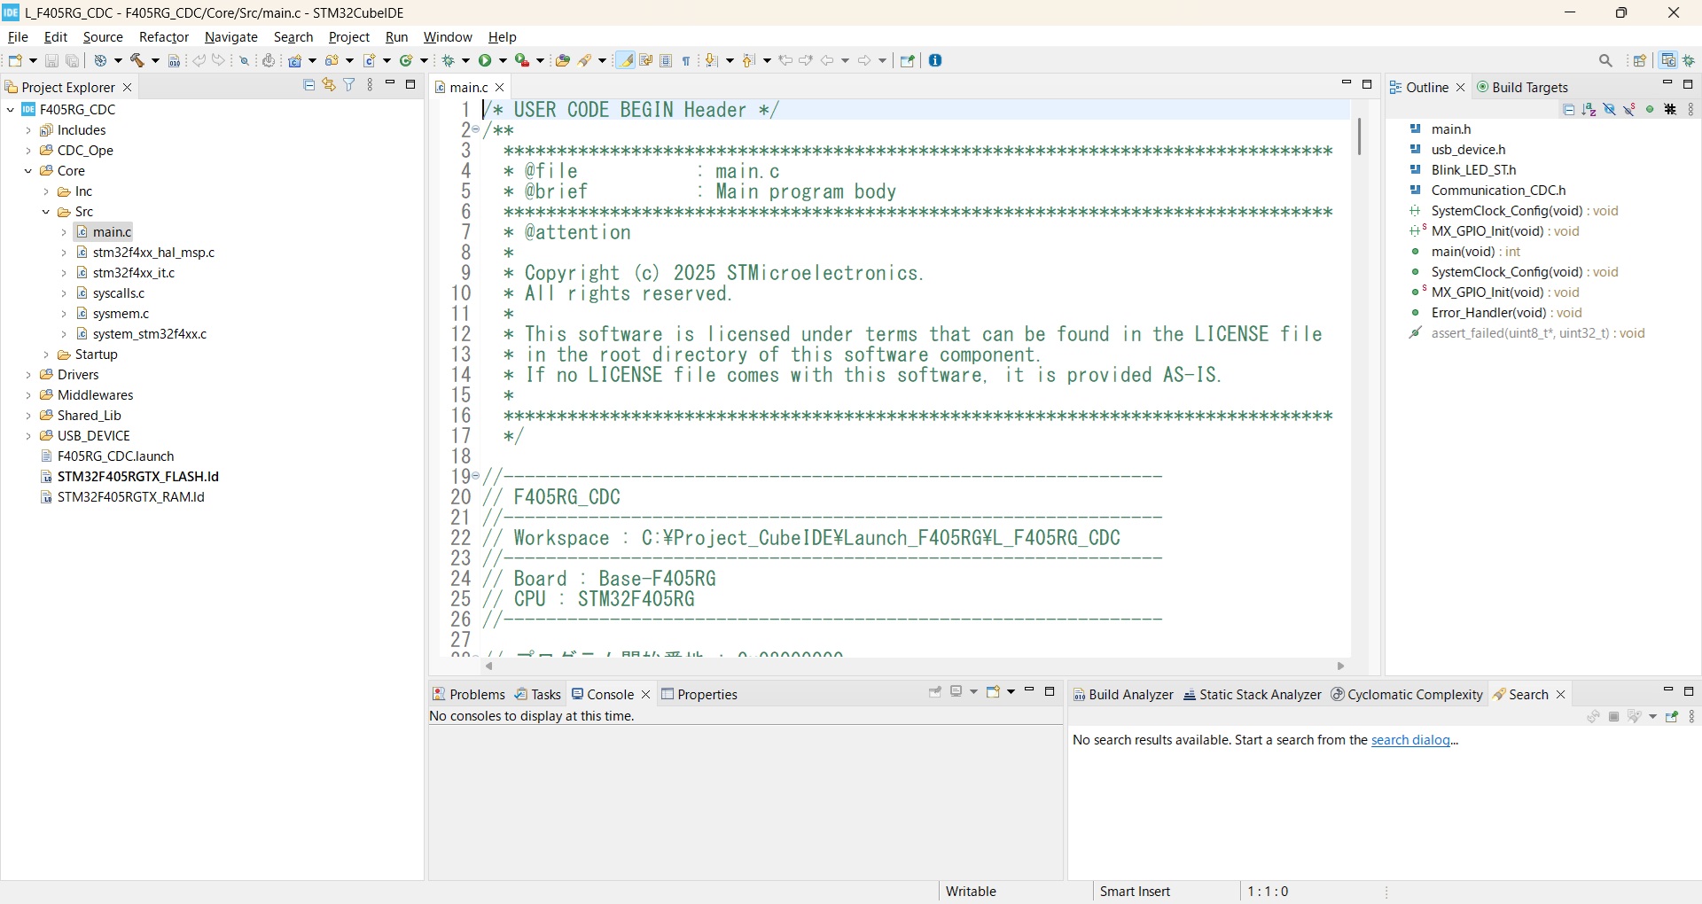This screenshot has height=904, width=1702.
Task: Click the Collapse All icon in Outline
Action: [1569, 109]
